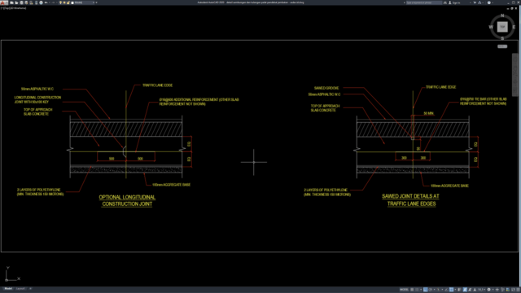Image resolution: width=521 pixels, height=293 pixels.
Task: Open the Autodesk App Store cart icon
Action: click(475, 2)
